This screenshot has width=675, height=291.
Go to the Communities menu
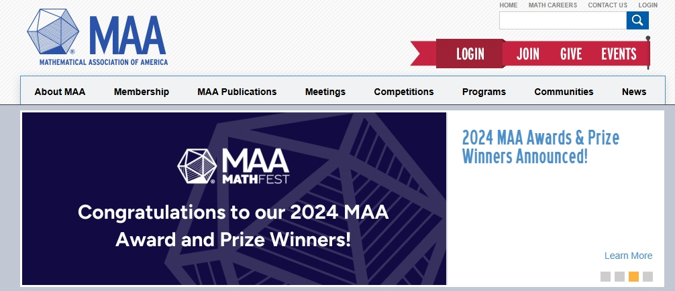pyautogui.click(x=564, y=92)
